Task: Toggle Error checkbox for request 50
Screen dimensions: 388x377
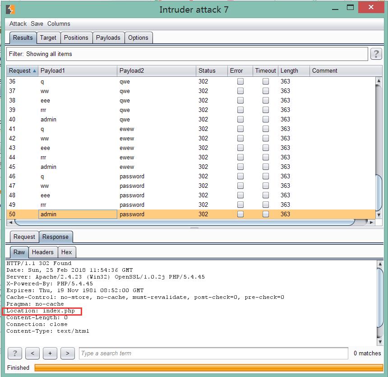Action: pyautogui.click(x=240, y=214)
